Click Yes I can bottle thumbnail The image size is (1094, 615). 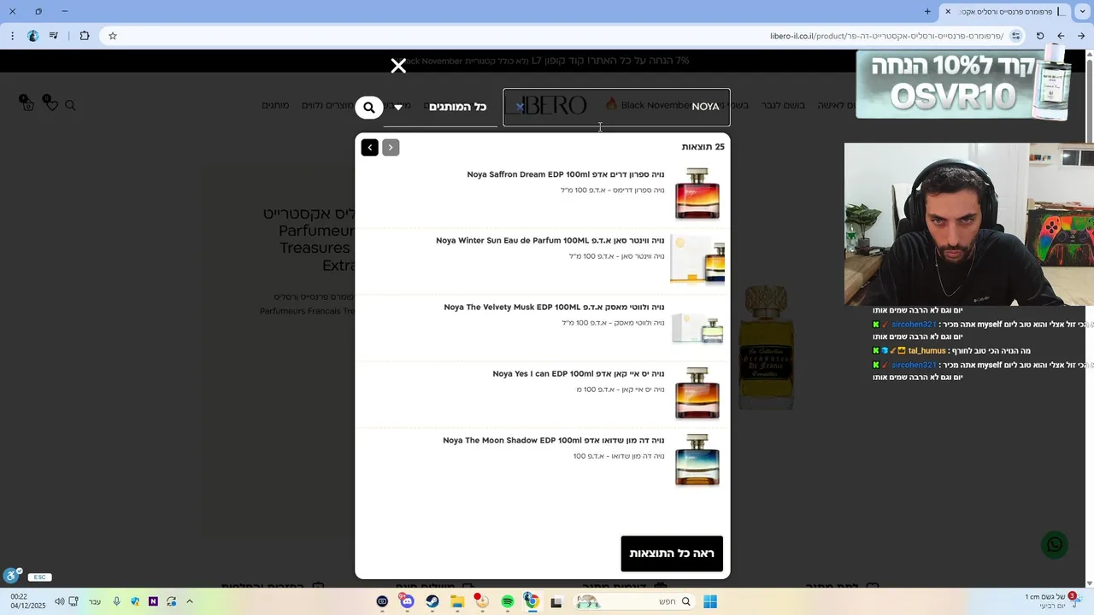(697, 393)
